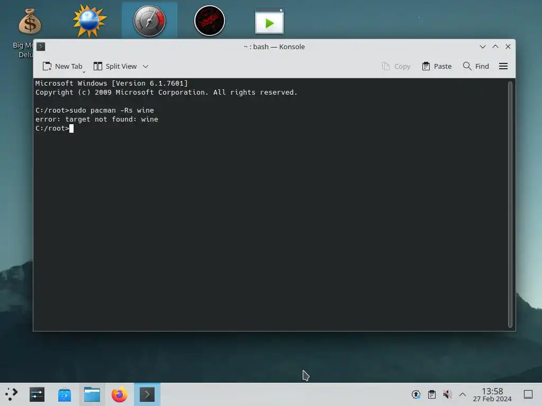Click the muted volume tray icon

(x=447, y=394)
